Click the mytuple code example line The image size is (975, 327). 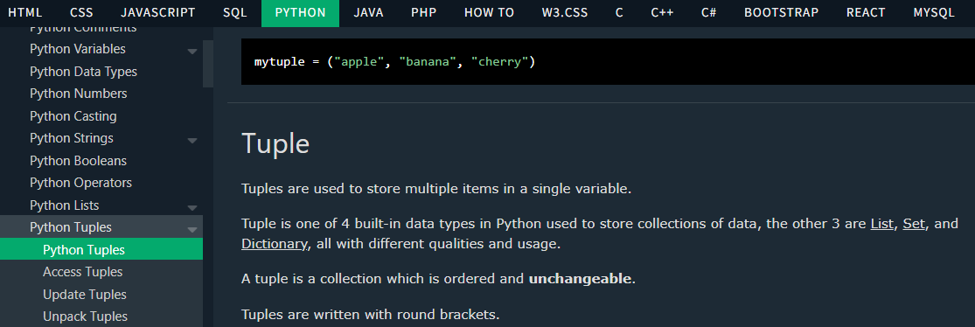395,62
